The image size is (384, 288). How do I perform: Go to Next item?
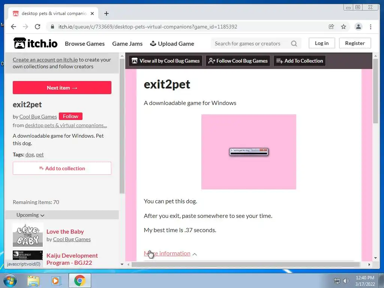[x=62, y=88]
